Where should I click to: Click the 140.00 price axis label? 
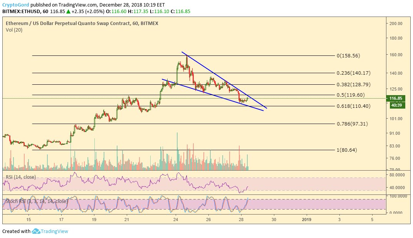396,73
